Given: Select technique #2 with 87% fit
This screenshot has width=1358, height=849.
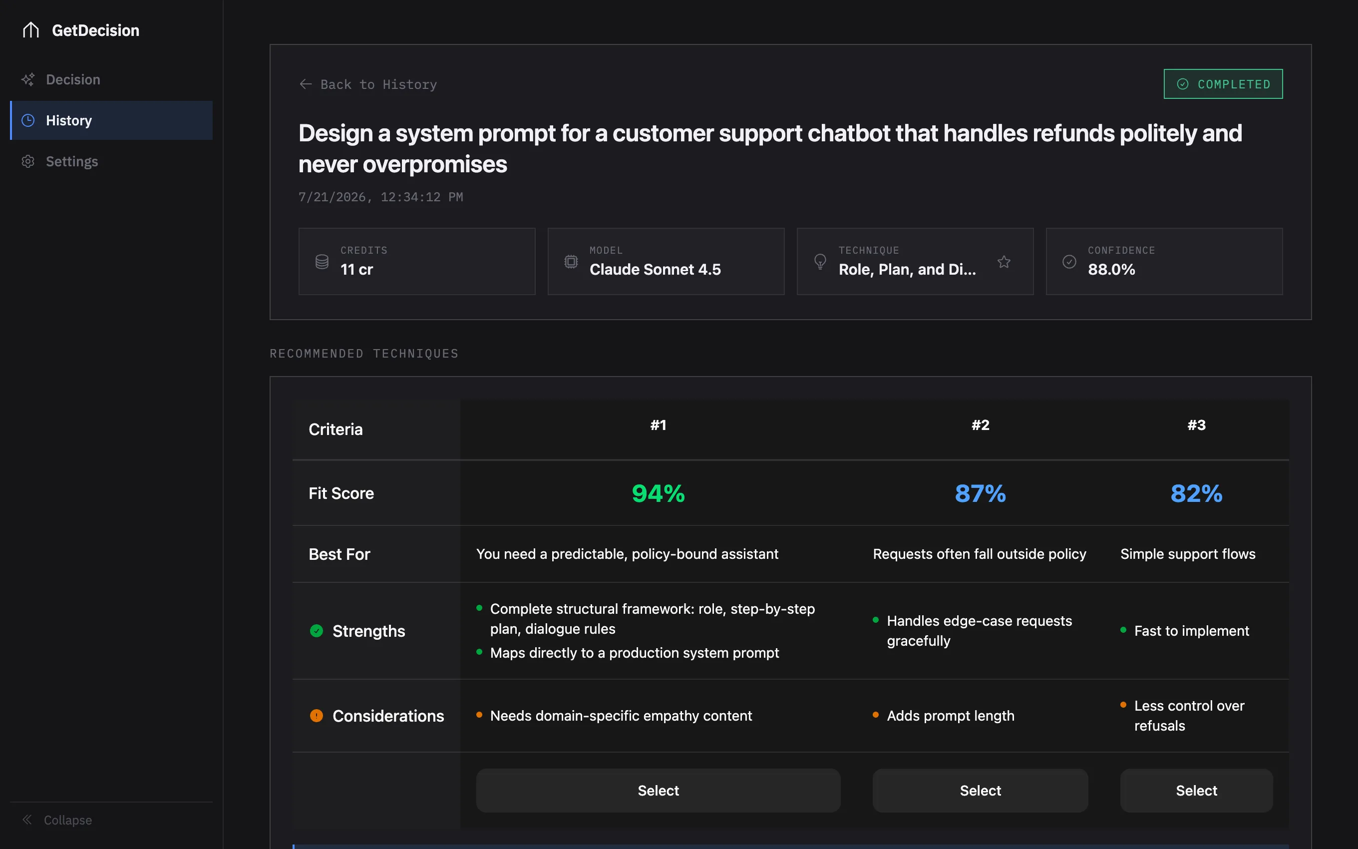Looking at the screenshot, I should coord(980,790).
